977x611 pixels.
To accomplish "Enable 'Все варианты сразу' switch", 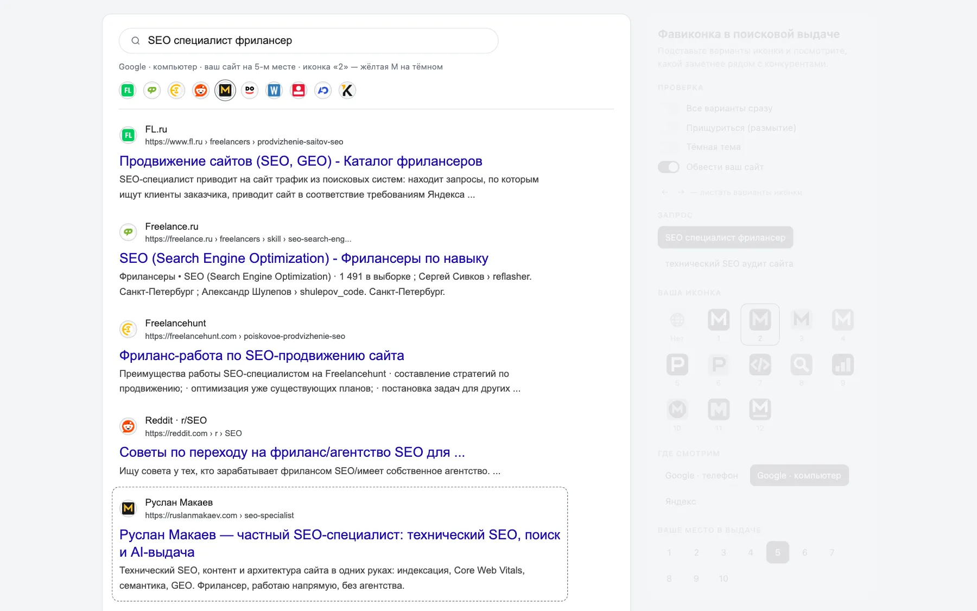I will pyautogui.click(x=669, y=108).
